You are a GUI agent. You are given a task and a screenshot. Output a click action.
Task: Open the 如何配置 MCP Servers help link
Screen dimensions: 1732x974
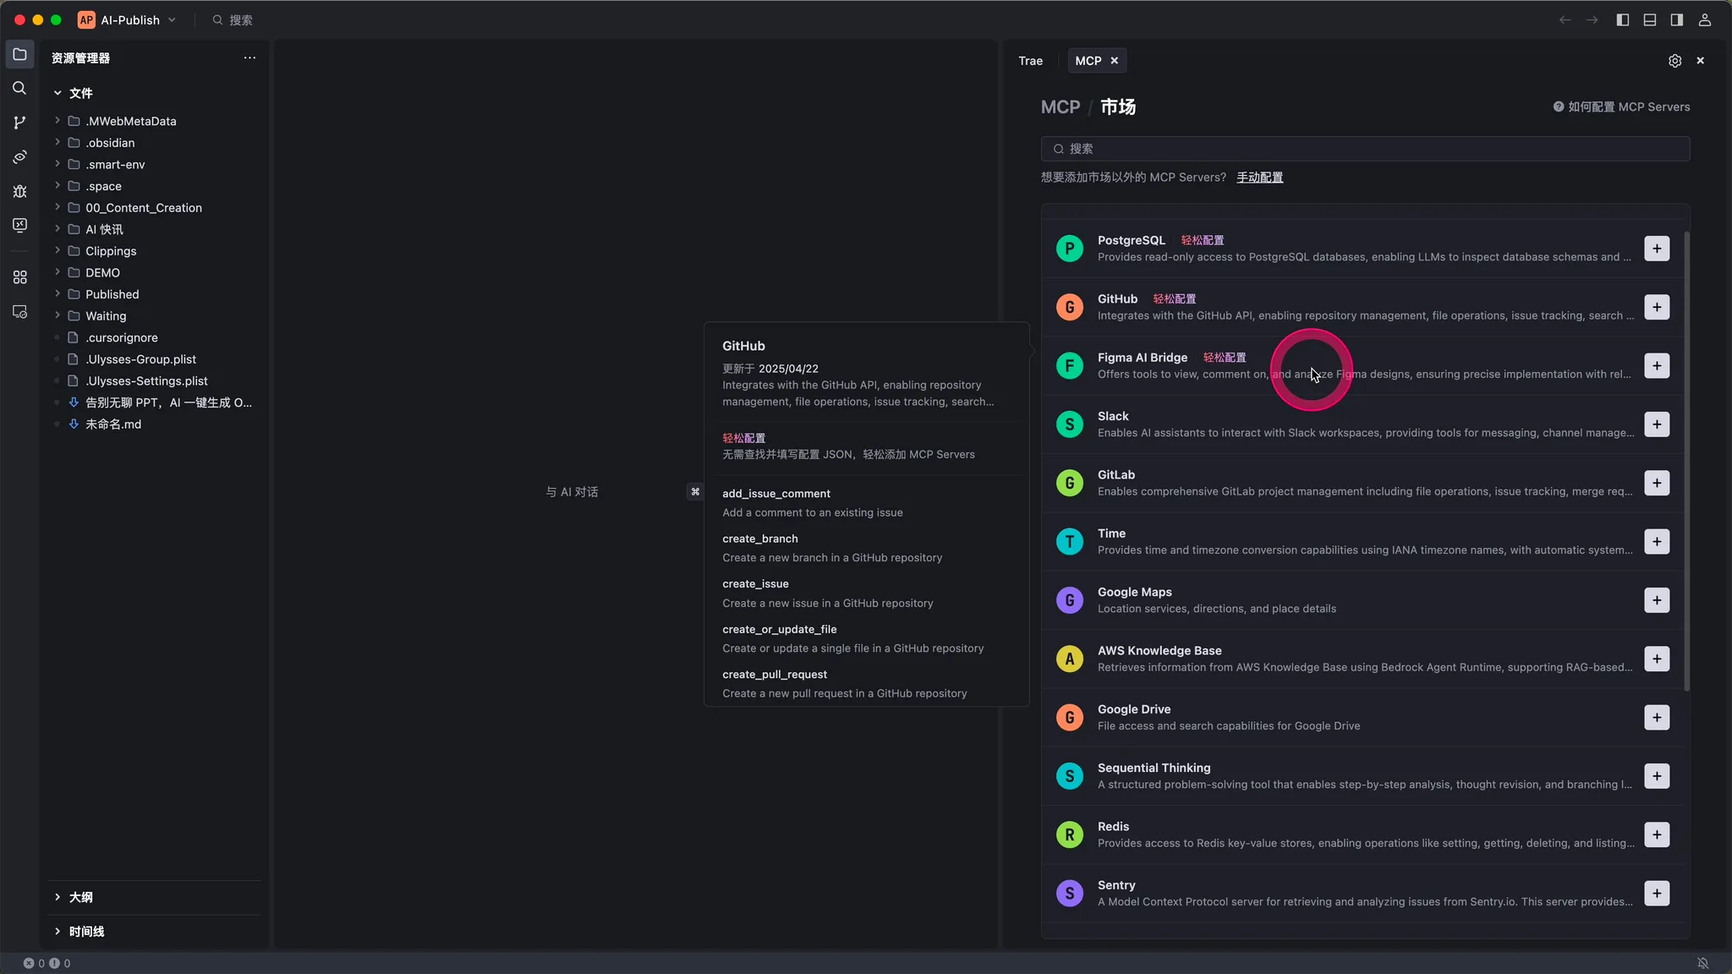coord(1620,107)
